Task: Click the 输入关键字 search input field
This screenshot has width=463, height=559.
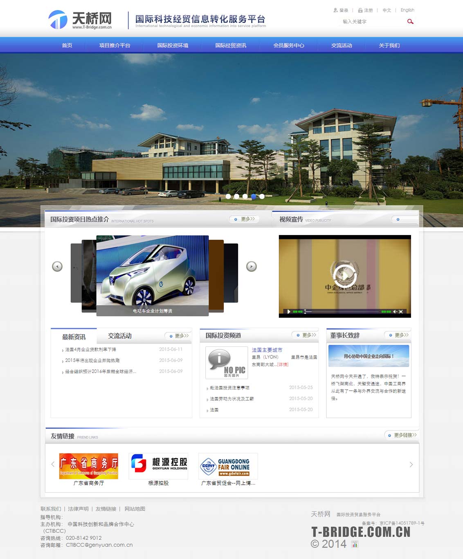Action: pos(370,22)
